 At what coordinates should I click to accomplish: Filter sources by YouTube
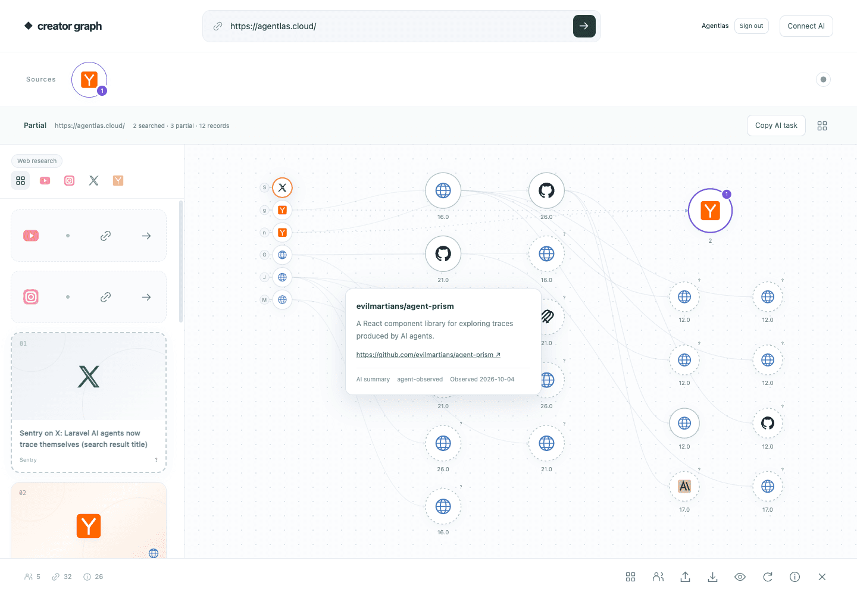(x=45, y=181)
